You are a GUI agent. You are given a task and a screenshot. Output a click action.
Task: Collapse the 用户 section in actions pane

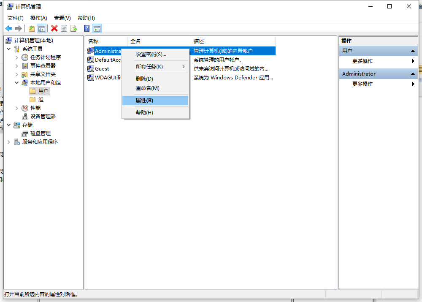413,51
